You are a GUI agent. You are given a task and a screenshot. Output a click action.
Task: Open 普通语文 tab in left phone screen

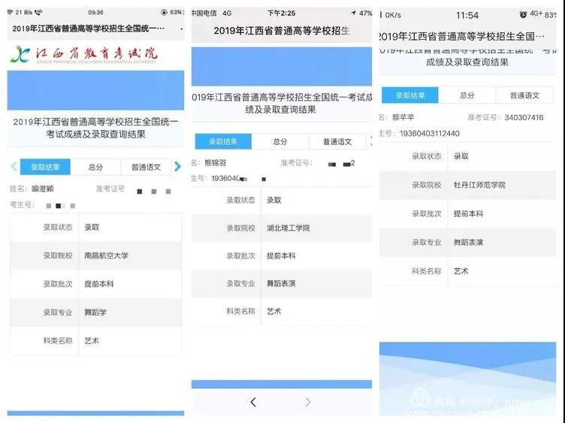coord(146,168)
